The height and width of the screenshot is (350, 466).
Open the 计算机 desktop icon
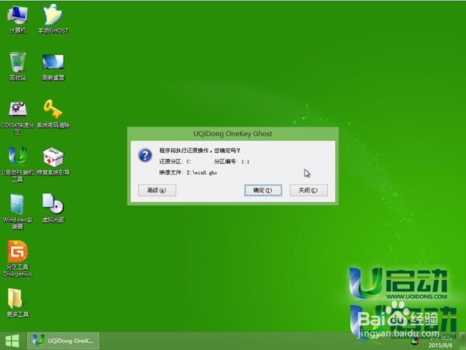pos(18,19)
